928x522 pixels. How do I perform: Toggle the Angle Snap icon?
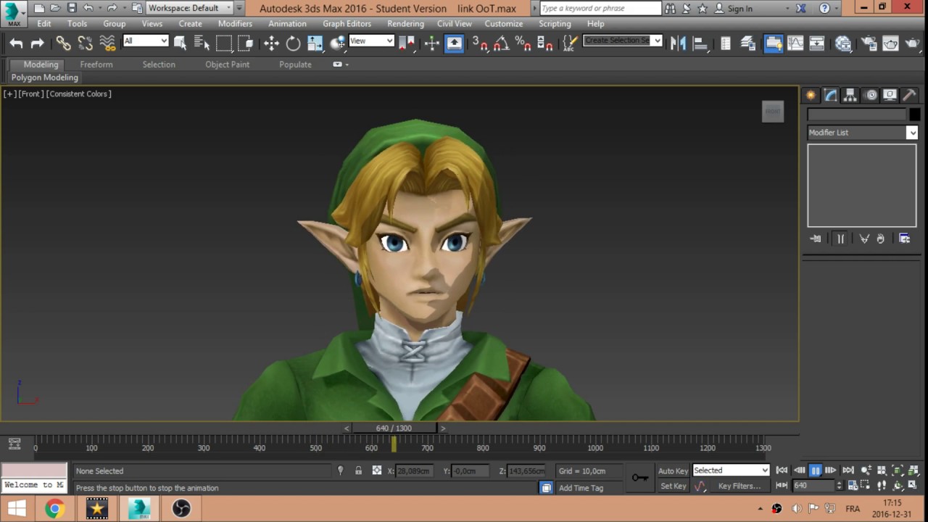[x=501, y=43]
